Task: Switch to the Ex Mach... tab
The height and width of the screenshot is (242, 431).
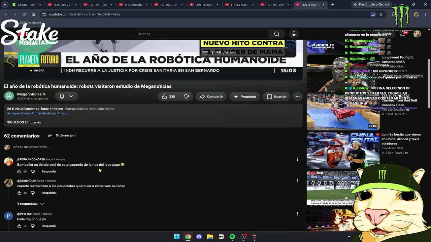Action: pos(239,5)
